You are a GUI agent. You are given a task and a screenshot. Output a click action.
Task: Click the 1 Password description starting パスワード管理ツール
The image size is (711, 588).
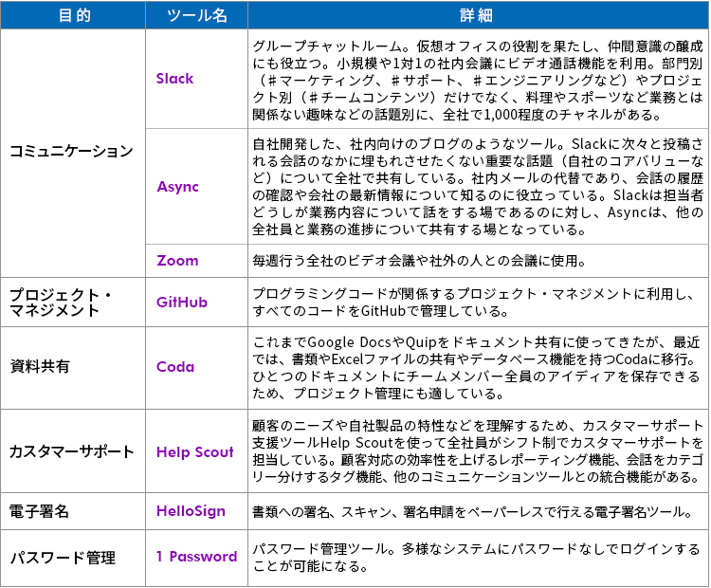click(x=476, y=558)
